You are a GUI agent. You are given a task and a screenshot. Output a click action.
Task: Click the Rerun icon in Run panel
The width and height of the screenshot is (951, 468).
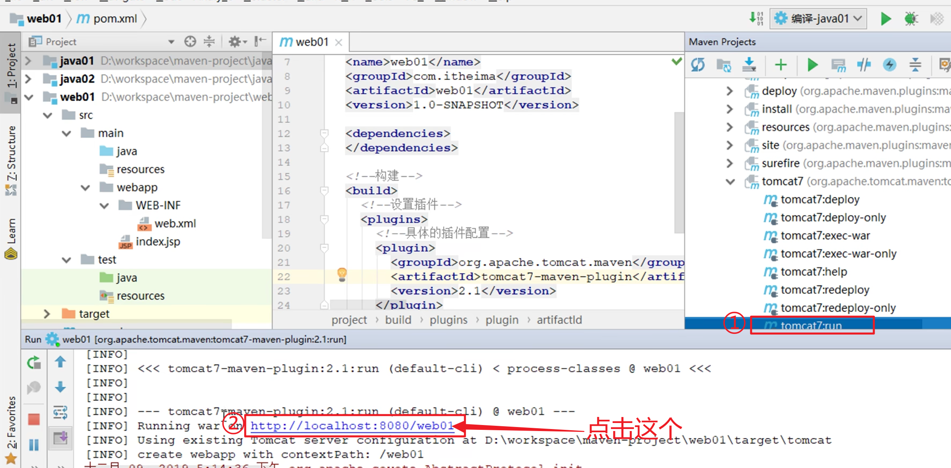click(34, 363)
